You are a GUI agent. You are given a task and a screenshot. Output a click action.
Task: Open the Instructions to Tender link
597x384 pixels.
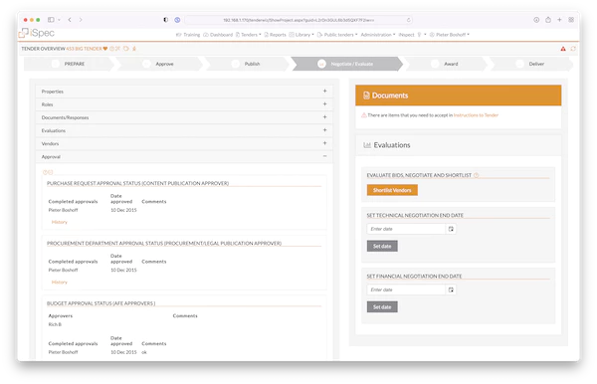[x=476, y=115]
